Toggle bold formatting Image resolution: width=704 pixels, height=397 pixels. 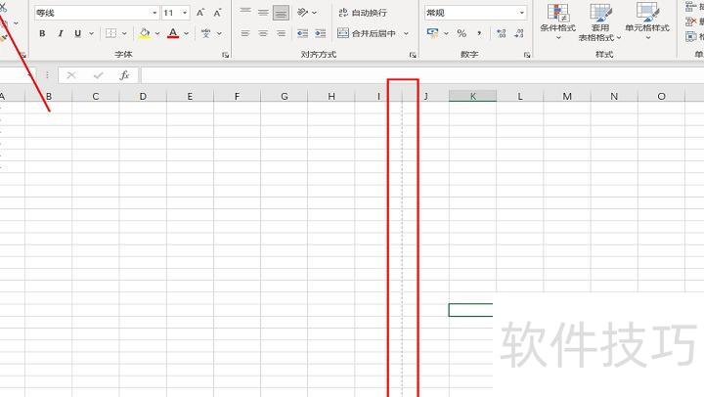coord(42,33)
